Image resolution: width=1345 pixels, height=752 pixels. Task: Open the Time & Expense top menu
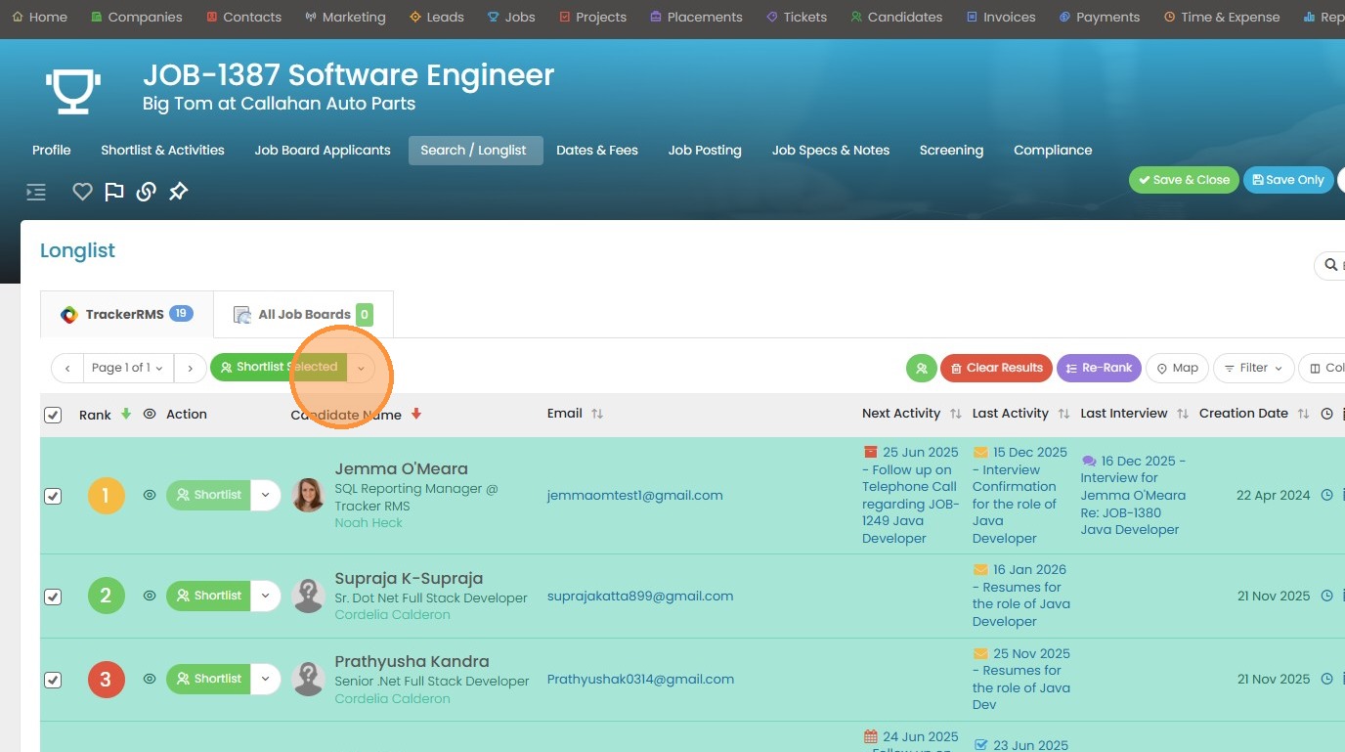click(1222, 17)
